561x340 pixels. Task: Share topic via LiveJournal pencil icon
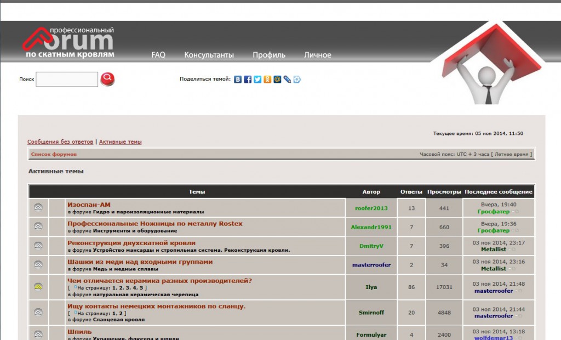(287, 80)
